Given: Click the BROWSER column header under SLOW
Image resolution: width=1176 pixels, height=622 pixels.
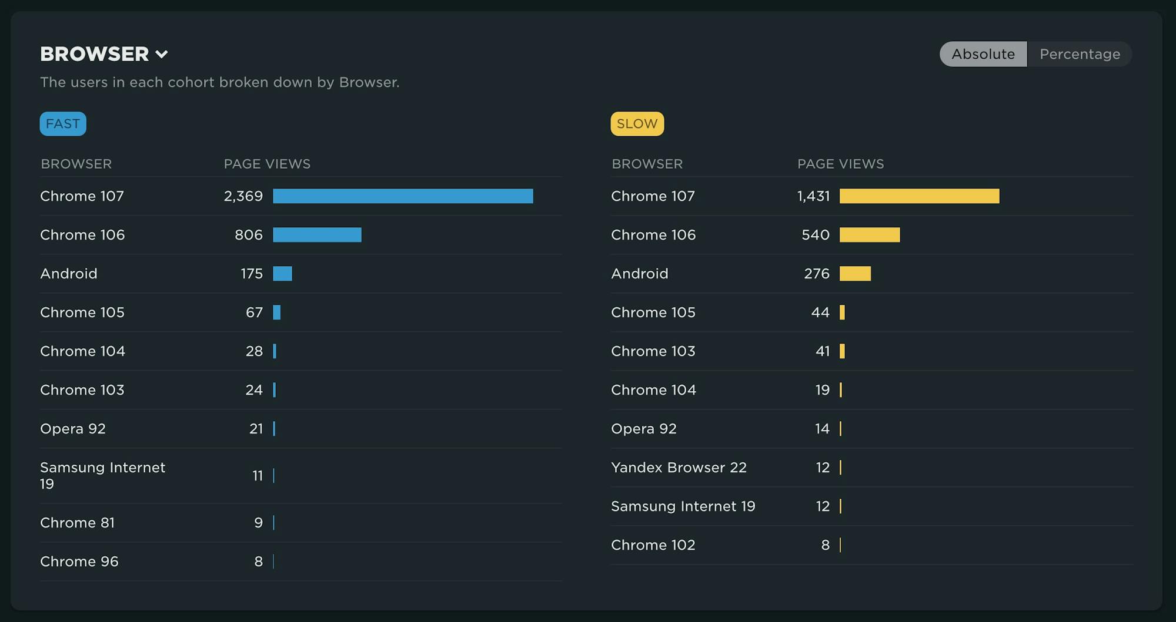Looking at the screenshot, I should pos(647,164).
